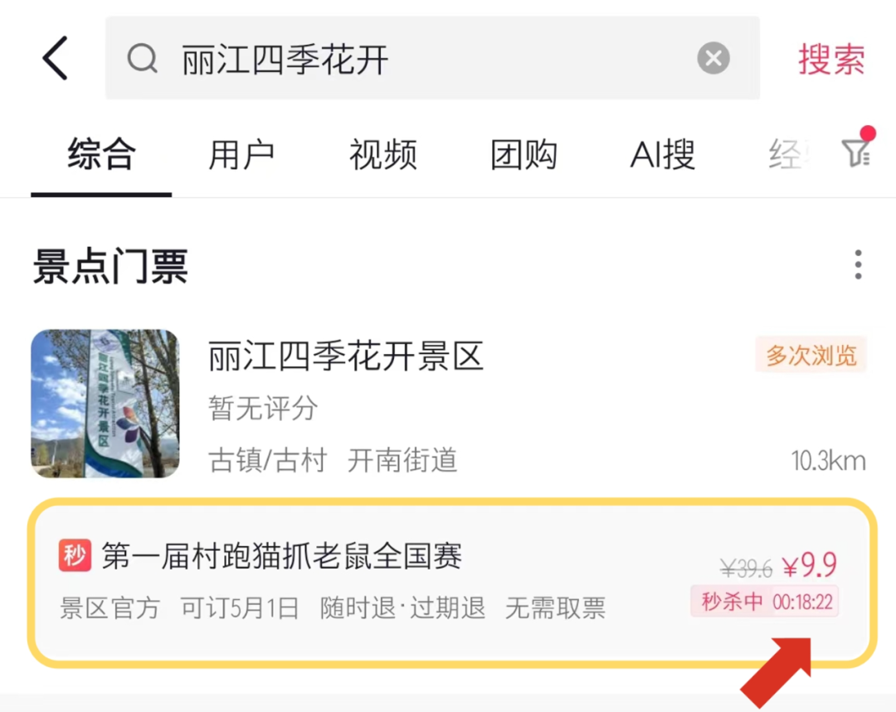Tap the 秒杀中 countdown timer badge
Viewport: 896px width, 712px height.
pyautogui.click(x=765, y=601)
